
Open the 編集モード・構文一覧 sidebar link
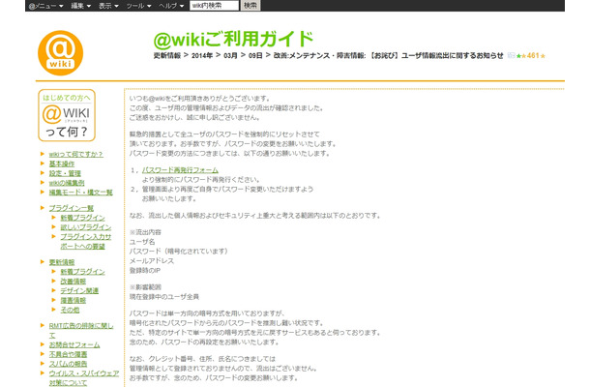pyautogui.click(x=81, y=193)
